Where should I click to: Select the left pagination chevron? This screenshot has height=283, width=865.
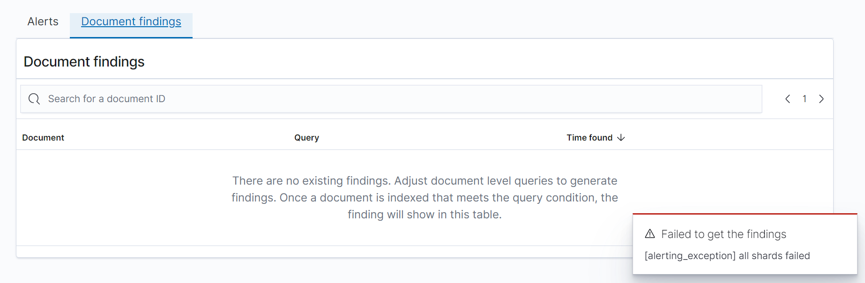pos(788,99)
